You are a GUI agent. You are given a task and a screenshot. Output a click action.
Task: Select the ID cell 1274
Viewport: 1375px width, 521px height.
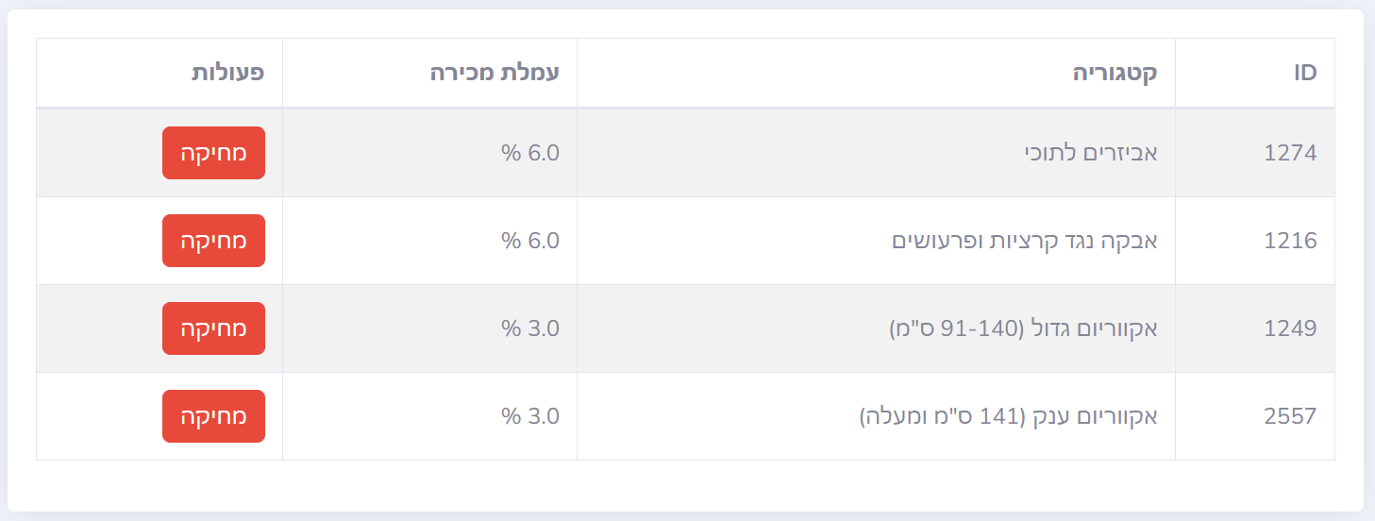(x=1289, y=153)
